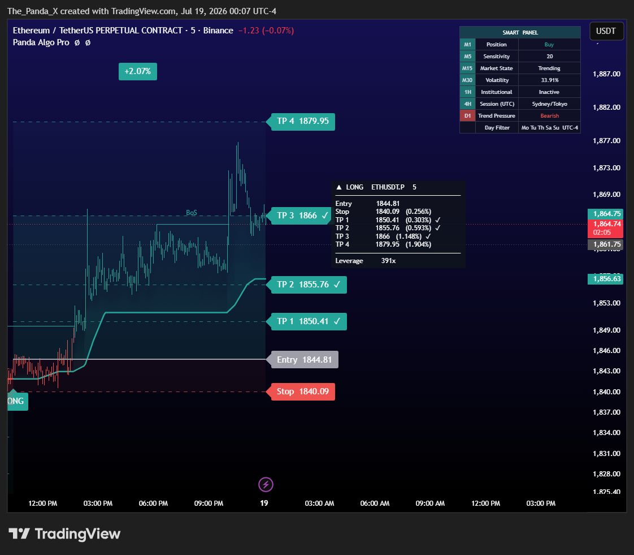Click the +2.07% profit label
The image size is (634, 555).
(x=138, y=71)
